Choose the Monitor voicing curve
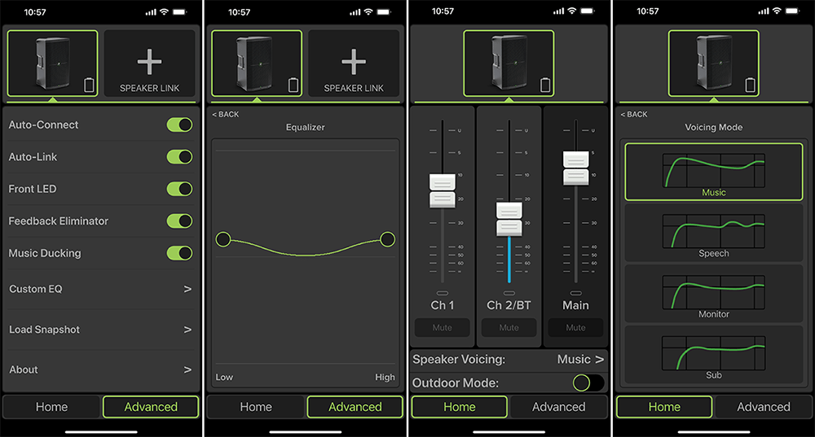 coord(713,294)
